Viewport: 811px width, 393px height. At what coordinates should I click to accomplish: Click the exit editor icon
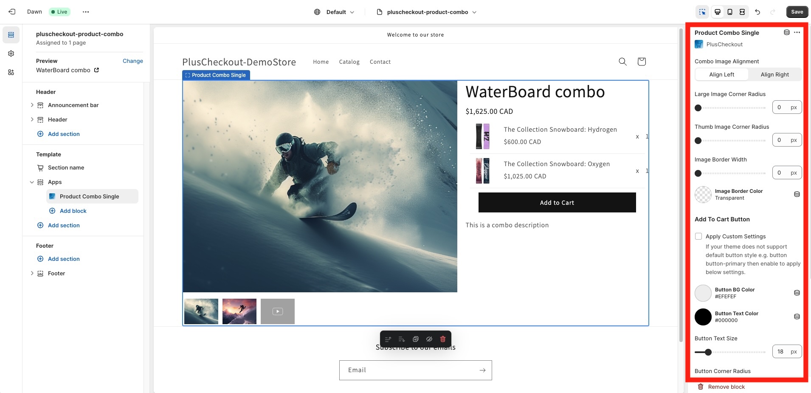click(x=12, y=12)
